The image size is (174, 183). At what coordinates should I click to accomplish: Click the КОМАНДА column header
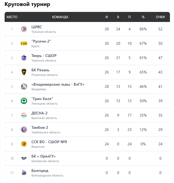[60, 17]
